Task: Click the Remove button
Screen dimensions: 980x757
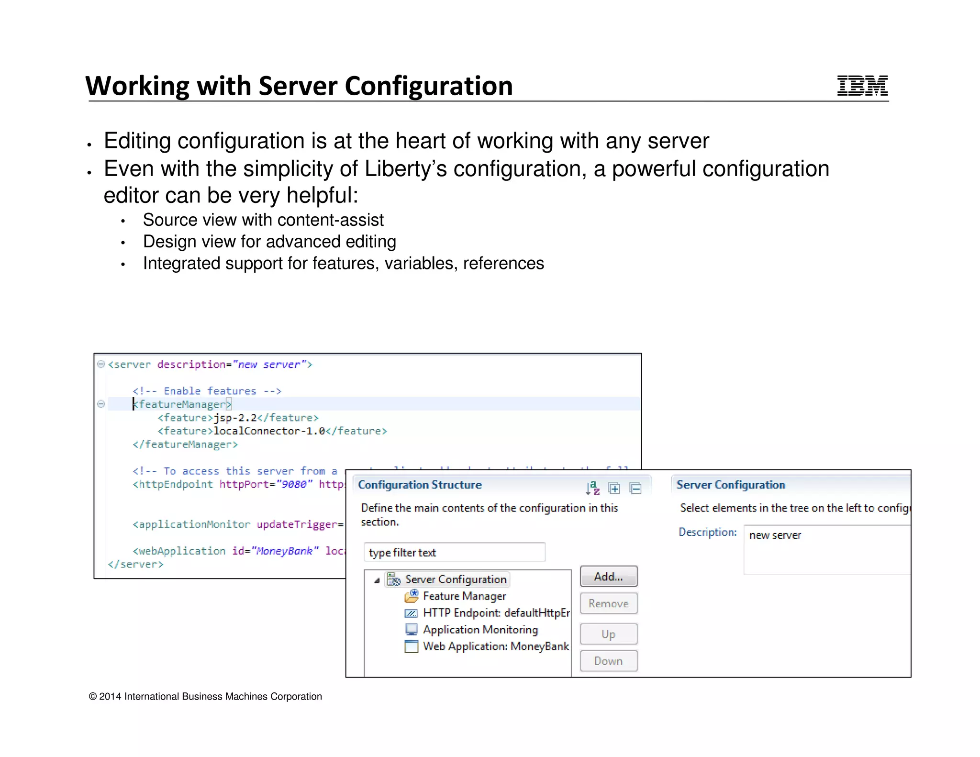Action: (609, 603)
